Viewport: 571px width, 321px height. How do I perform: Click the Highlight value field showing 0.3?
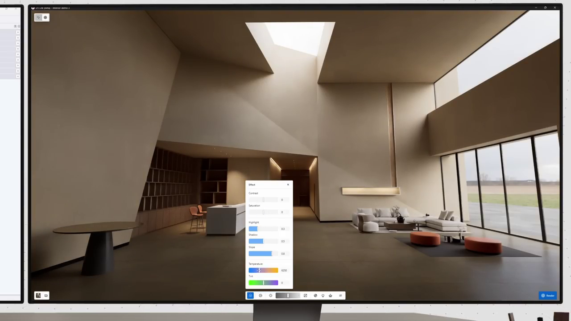(285, 229)
